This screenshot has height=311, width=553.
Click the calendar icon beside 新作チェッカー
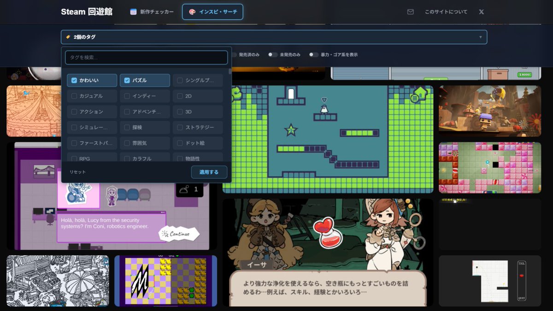point(133,12)
